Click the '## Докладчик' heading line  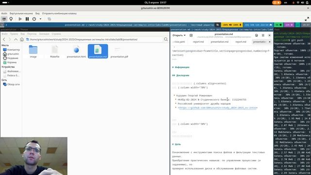point(181,75)
